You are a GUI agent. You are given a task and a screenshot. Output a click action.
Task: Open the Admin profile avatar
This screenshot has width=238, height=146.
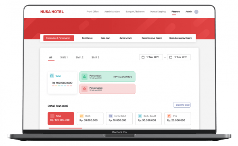pos(196,12)
